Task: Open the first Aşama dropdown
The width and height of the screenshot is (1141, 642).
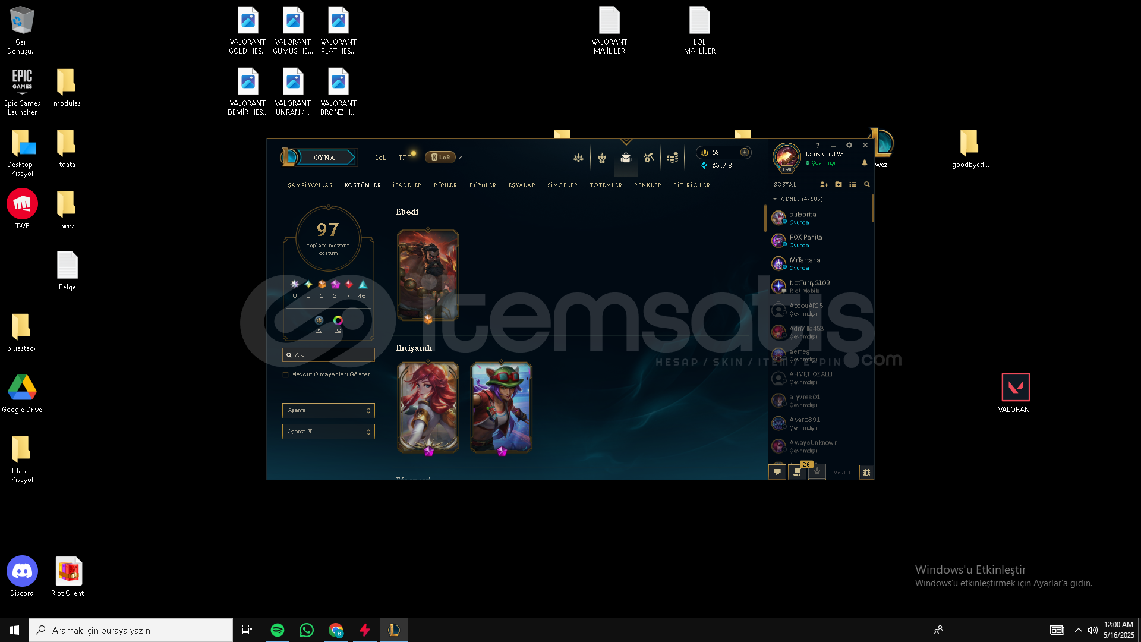Action: coord(329,410)
